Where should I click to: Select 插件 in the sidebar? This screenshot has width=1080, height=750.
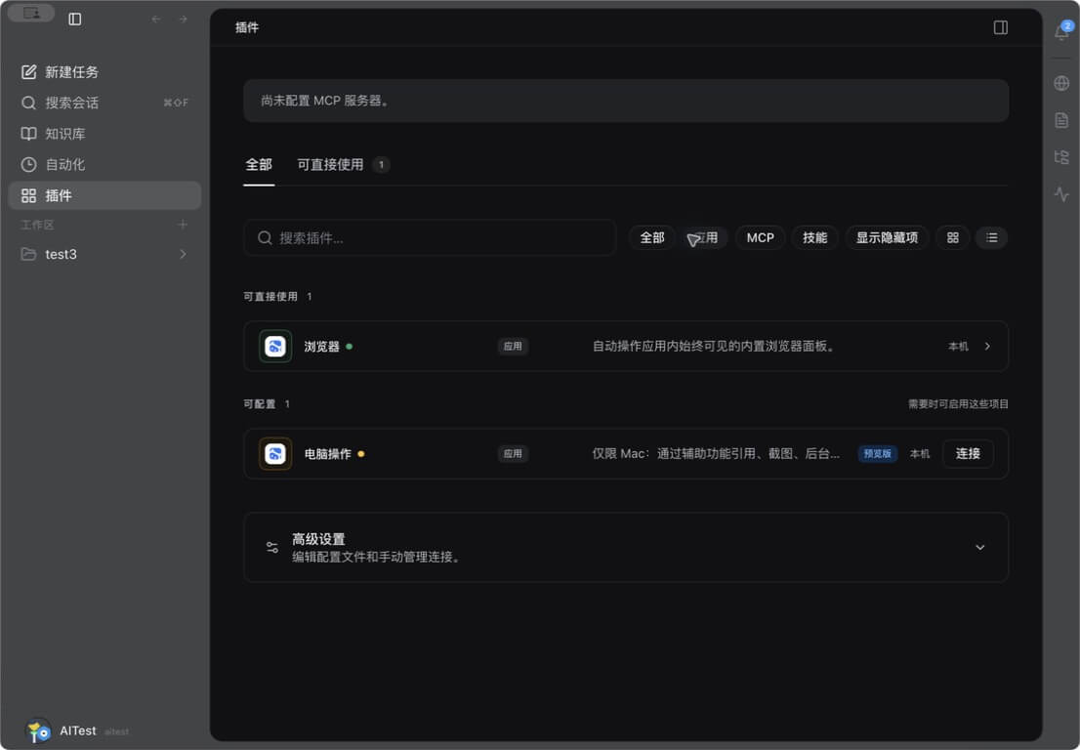[x=104, y=195]
